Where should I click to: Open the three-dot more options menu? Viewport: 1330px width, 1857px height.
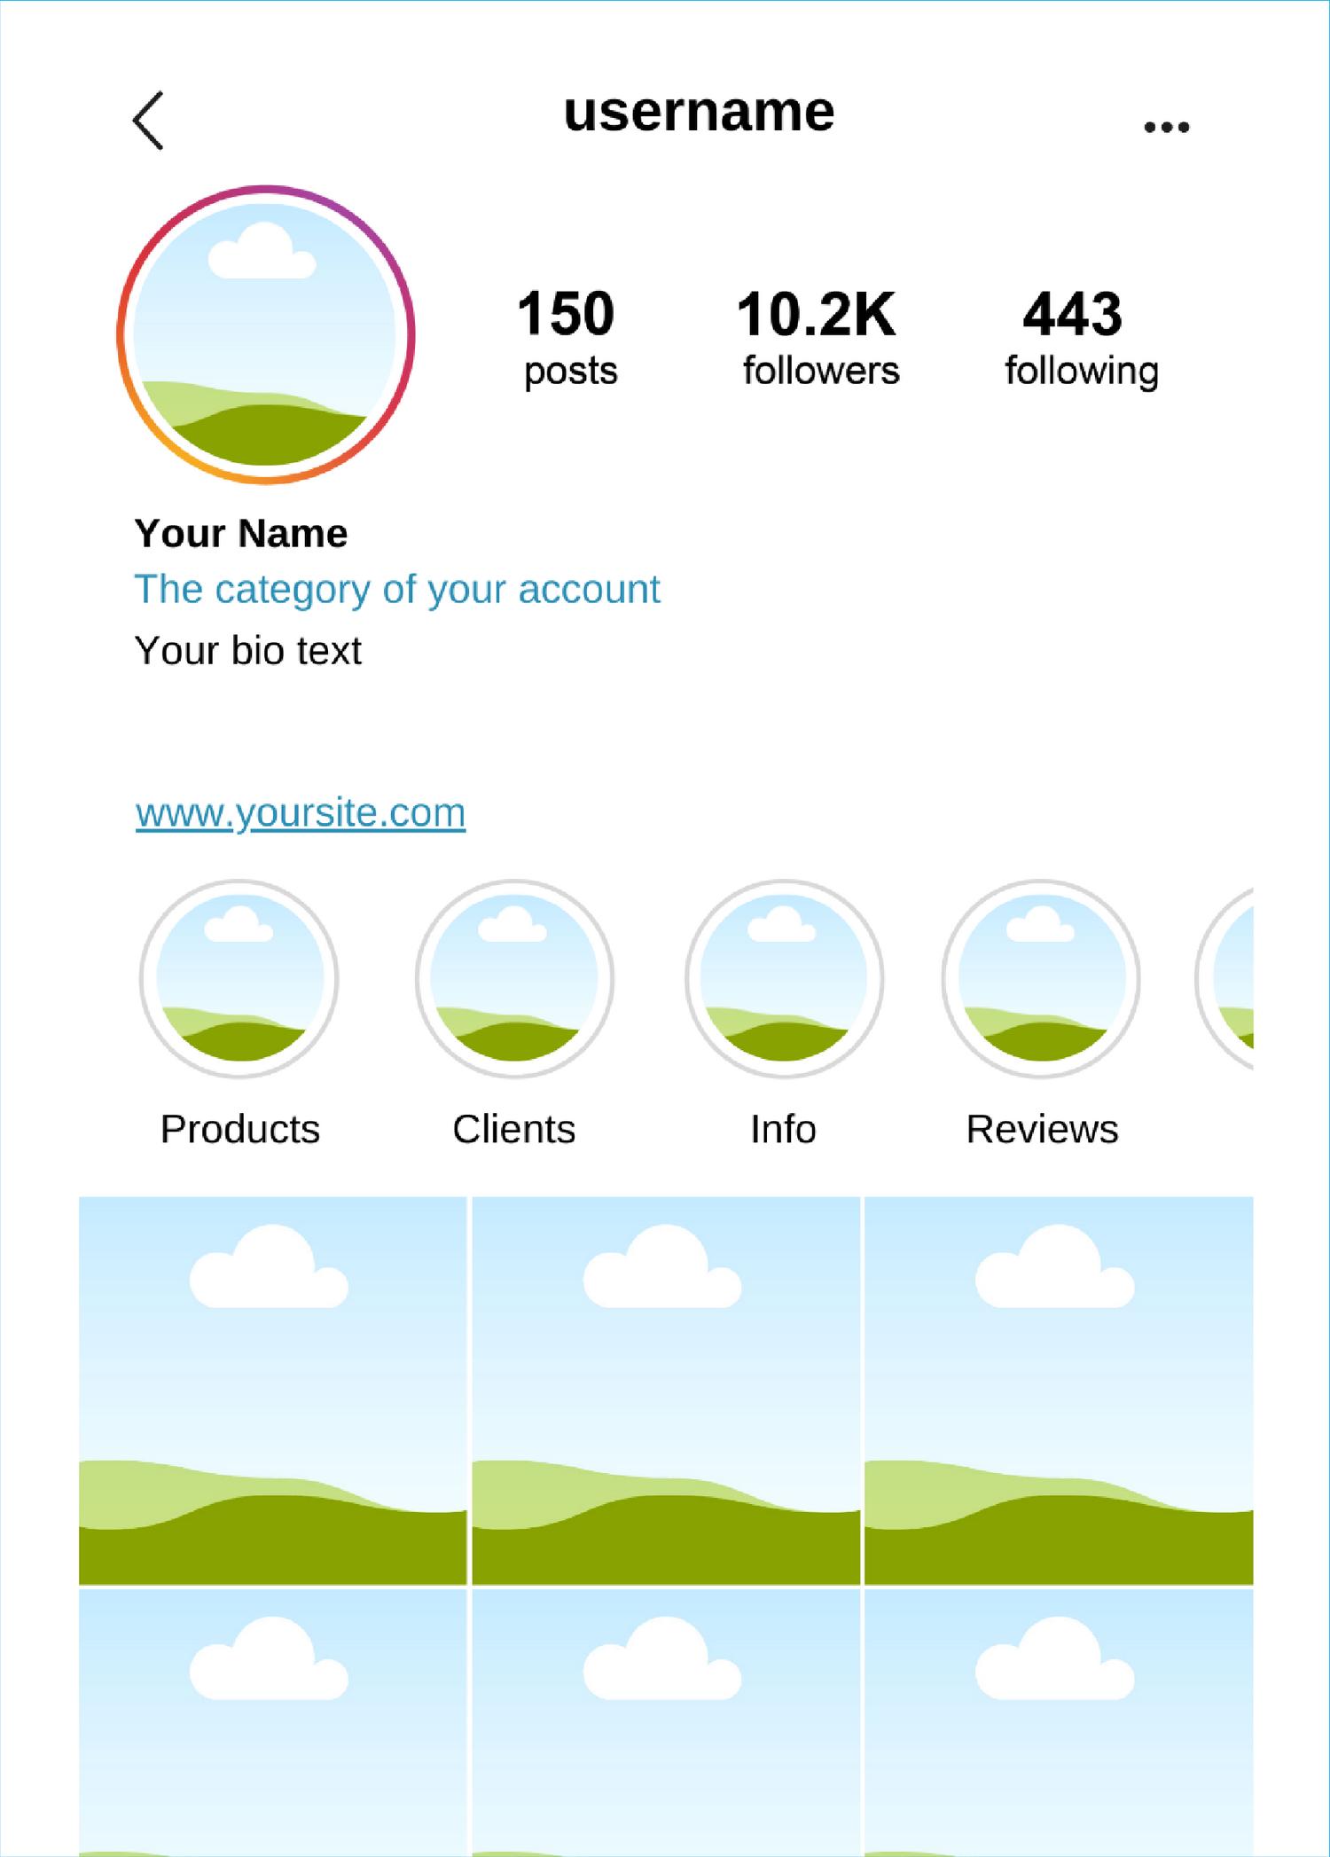tap(1166, 128)
